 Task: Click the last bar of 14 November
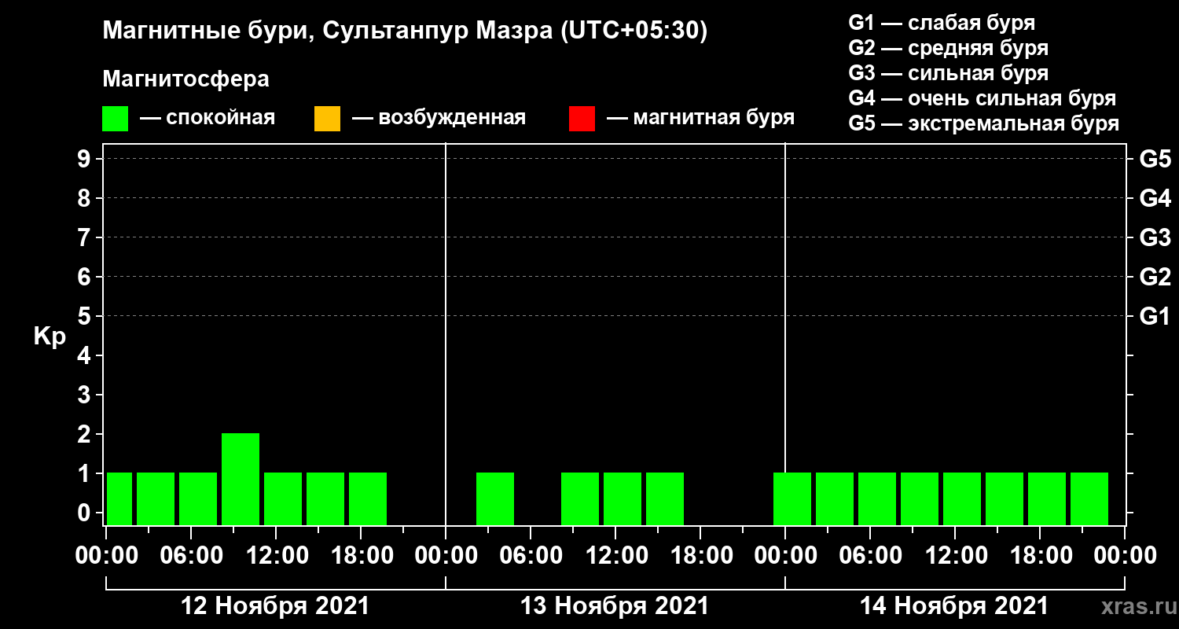tap(1089, 498)
